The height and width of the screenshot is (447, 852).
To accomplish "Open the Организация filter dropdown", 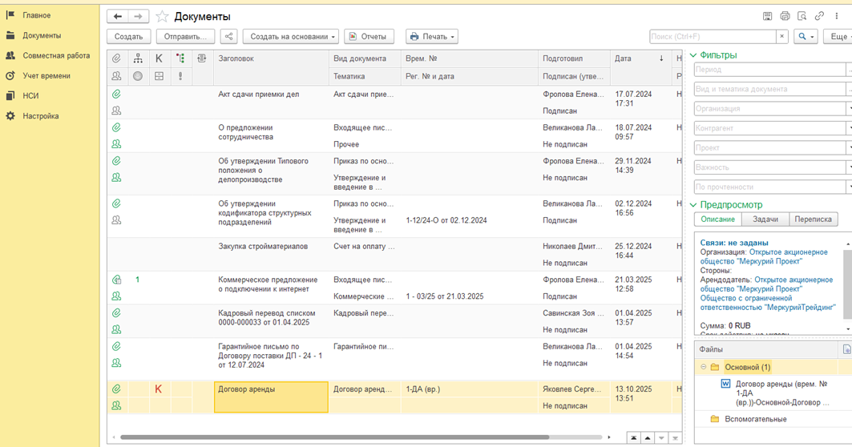I will pyautogui.click(x=849, y=109).
